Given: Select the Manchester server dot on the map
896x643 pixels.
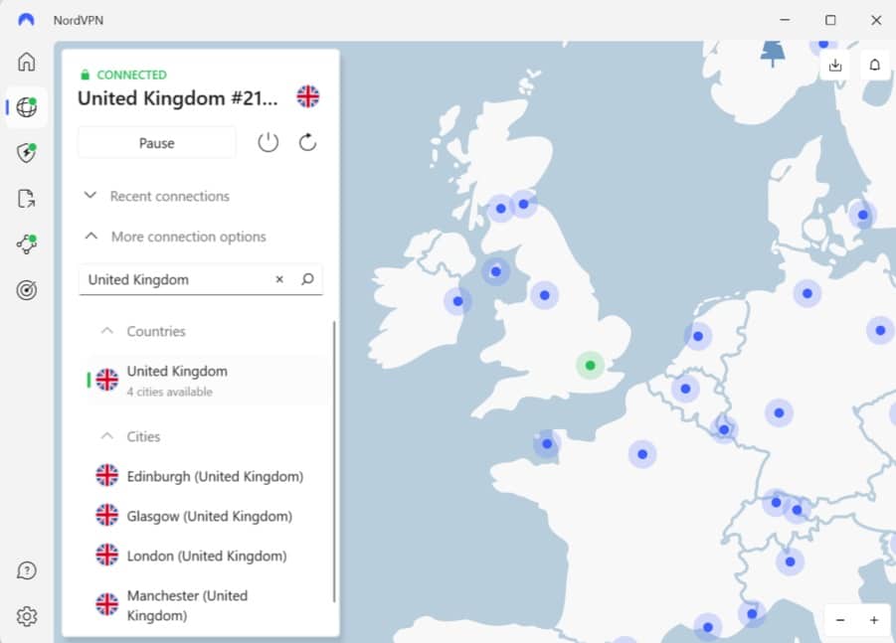Looking at the screenshot, I should click(x=544, y=295).
